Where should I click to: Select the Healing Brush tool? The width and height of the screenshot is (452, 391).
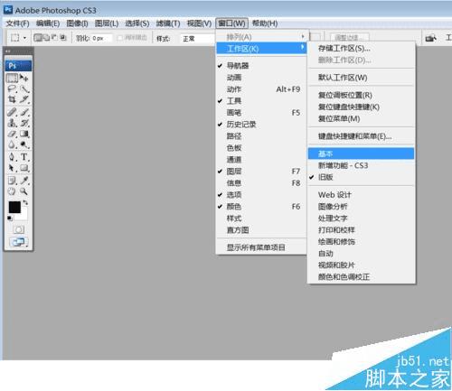pyautogui.click(x=12, y=112)
